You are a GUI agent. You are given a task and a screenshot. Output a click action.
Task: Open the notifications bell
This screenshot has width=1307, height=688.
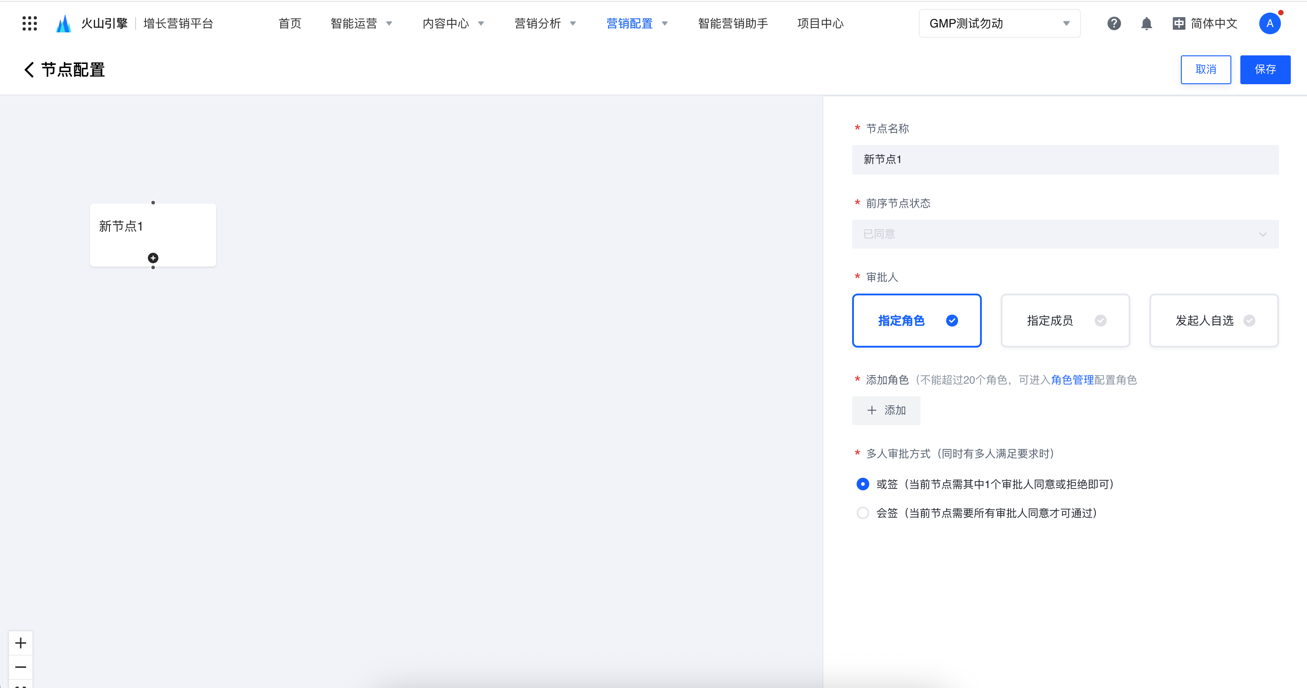click(1146, 23)
